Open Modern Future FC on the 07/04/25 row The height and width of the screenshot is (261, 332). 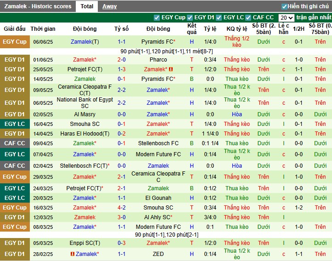(158, 154)
